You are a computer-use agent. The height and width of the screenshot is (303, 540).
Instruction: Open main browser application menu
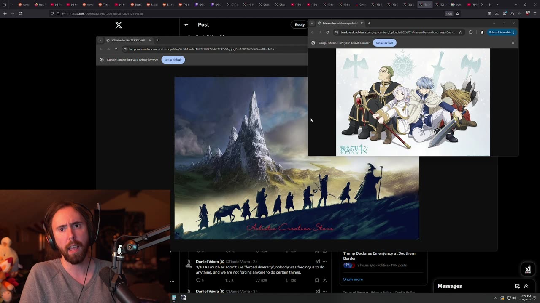(535, 13)
